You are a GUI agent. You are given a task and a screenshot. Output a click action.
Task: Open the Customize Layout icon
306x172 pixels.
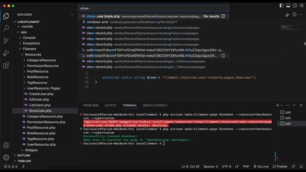point(302,5)
